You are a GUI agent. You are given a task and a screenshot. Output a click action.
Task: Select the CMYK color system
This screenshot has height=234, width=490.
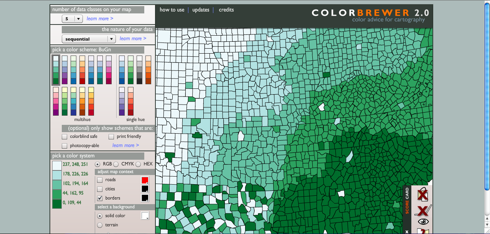click(x=116, y=164)
